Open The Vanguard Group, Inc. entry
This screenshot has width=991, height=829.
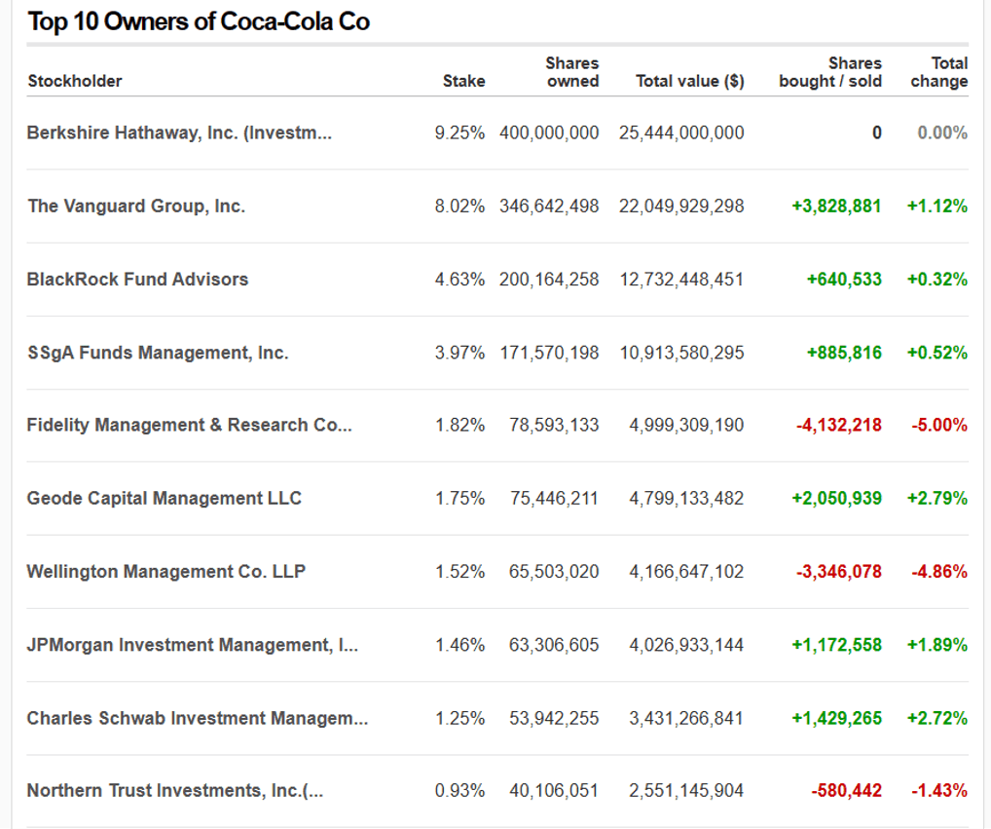pyautogui.click(x=136, y=207)
